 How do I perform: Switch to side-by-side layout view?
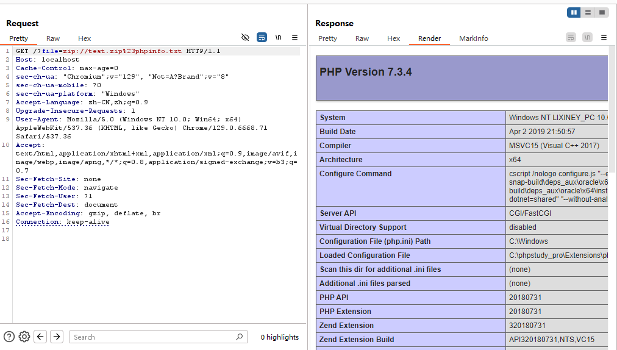coord(574,12)
